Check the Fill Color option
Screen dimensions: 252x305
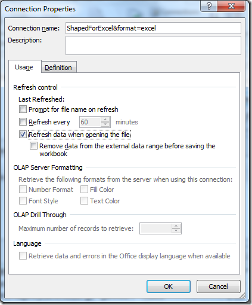tap(84, 190)
